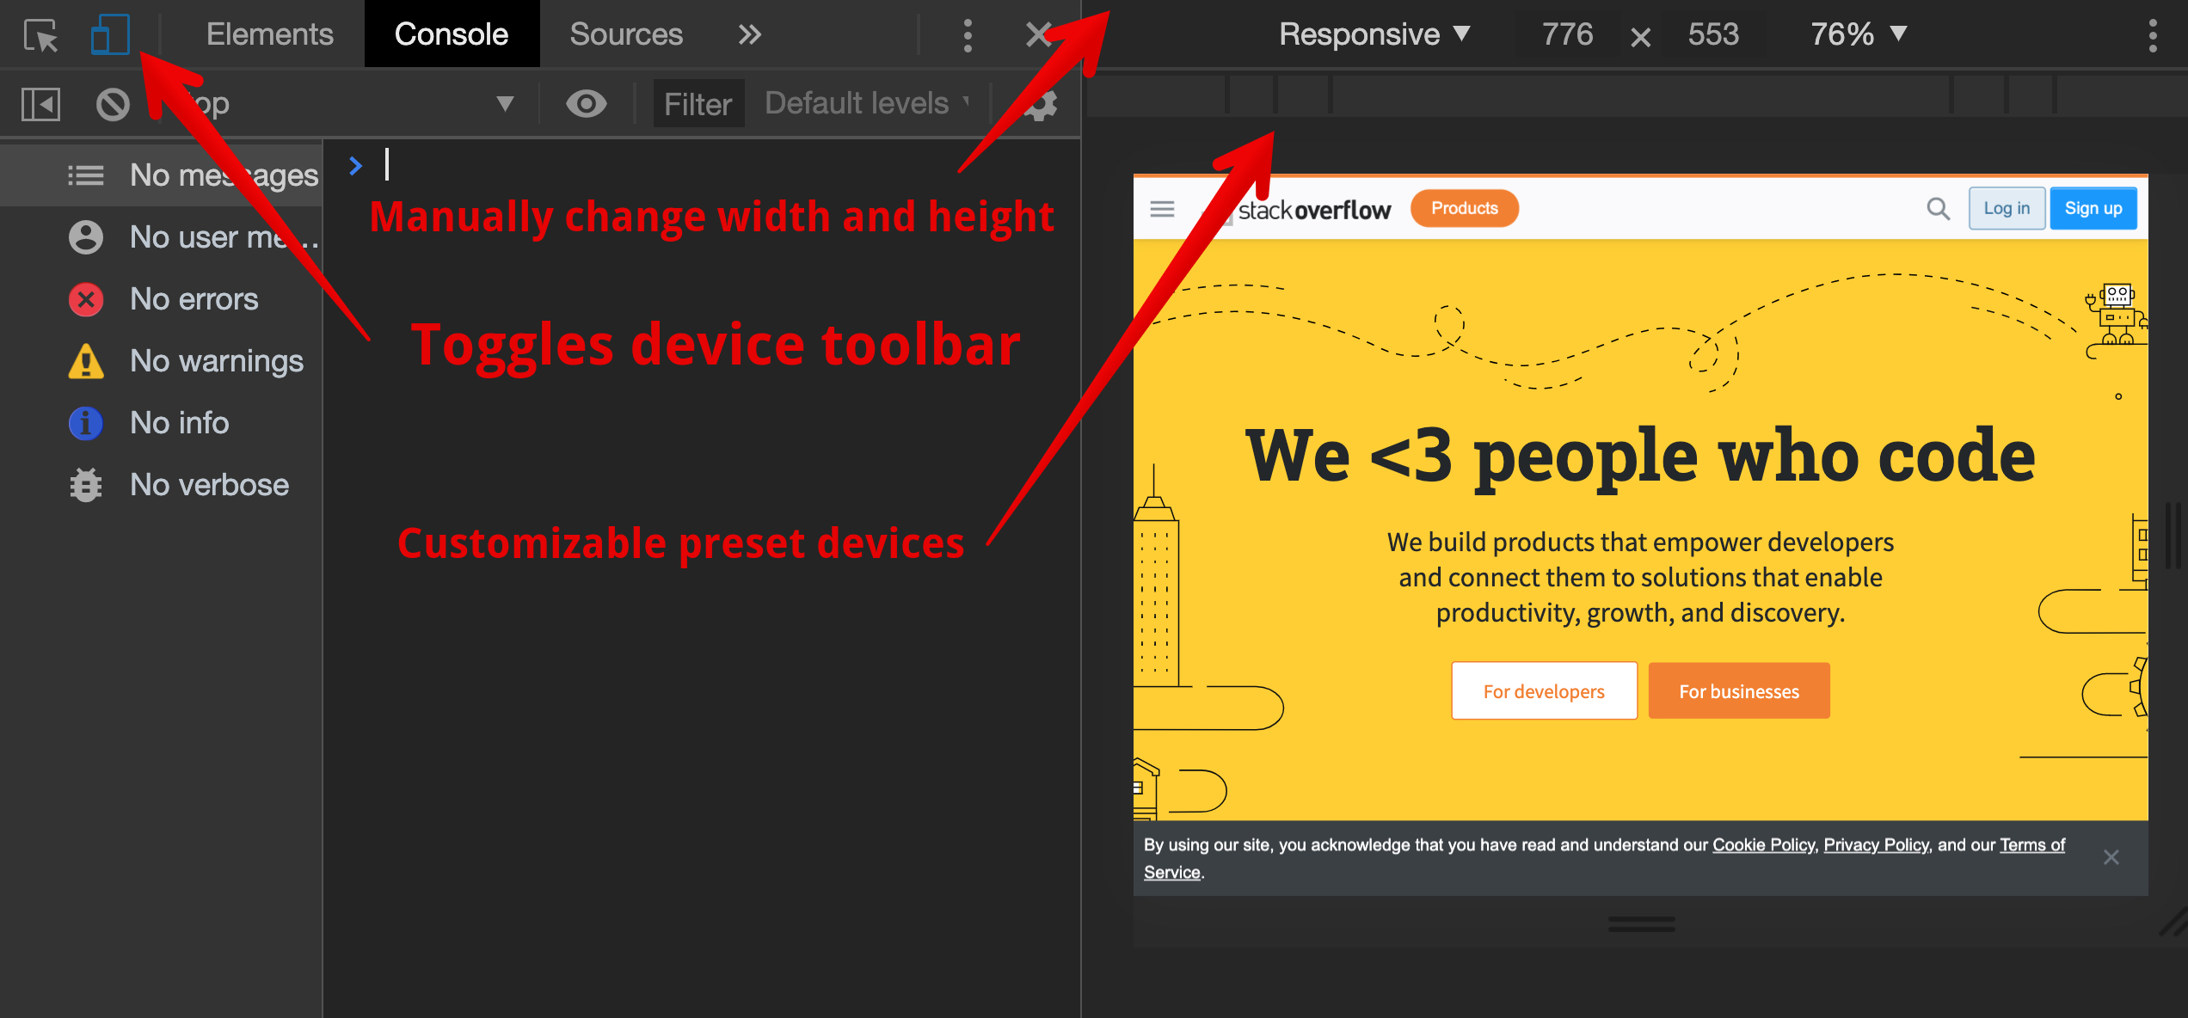The width and height of the screenshot is (2188, 1018).
Task: Open the Cookie Policy link
Action: (1762, 844)
